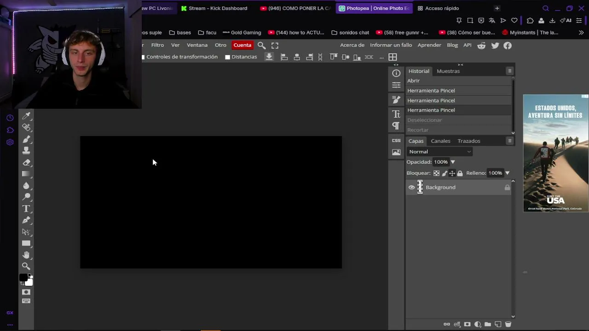Click the download arrow icon in options bar
The image size is (589, 331).
pyautogui.click(x=269, y=57)
